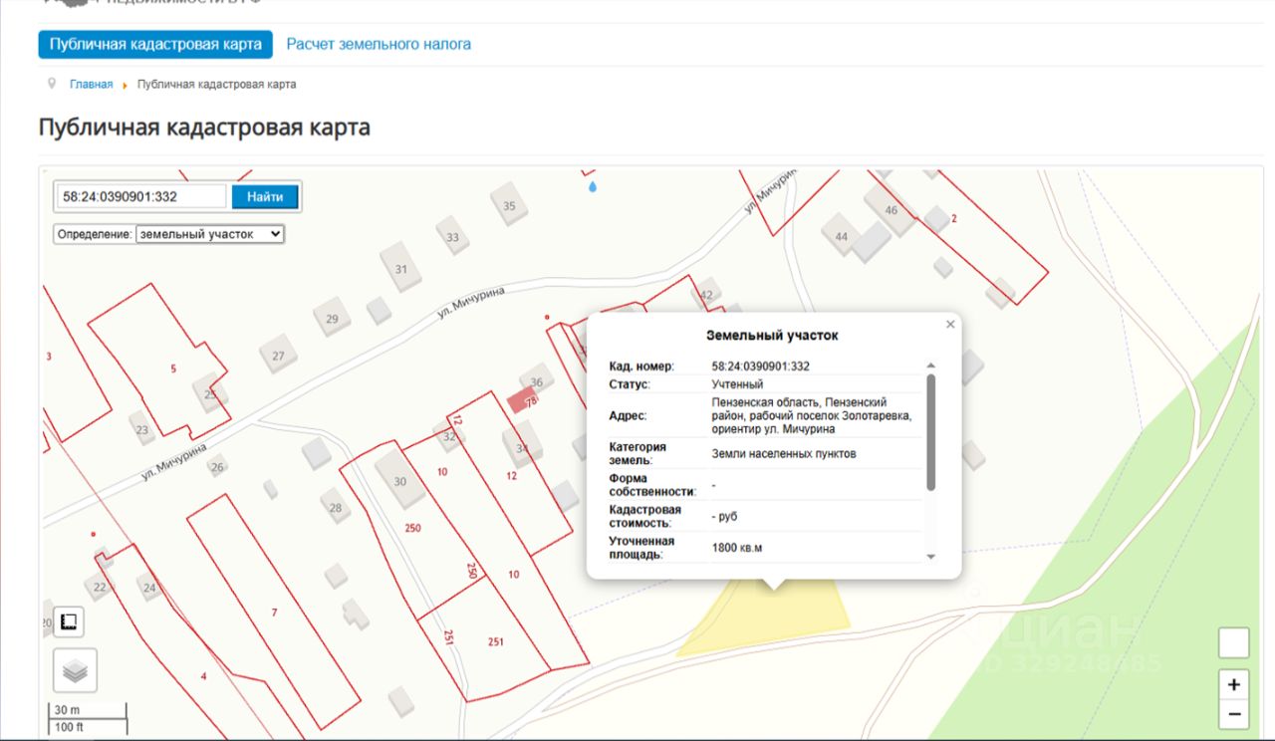Click the blank square button above zoom

tap(1233, 643)
